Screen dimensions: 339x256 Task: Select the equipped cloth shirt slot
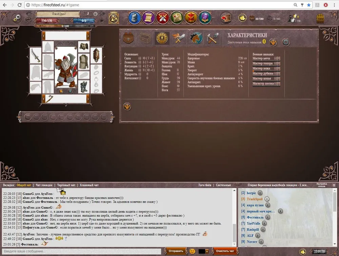pos(84,61)
